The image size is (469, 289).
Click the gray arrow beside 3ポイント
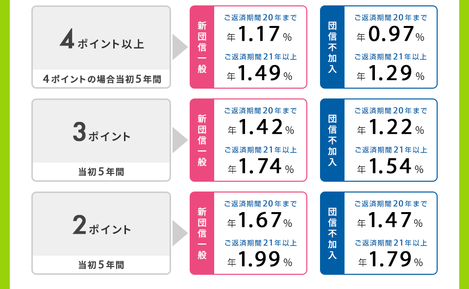tap(180, 140)
